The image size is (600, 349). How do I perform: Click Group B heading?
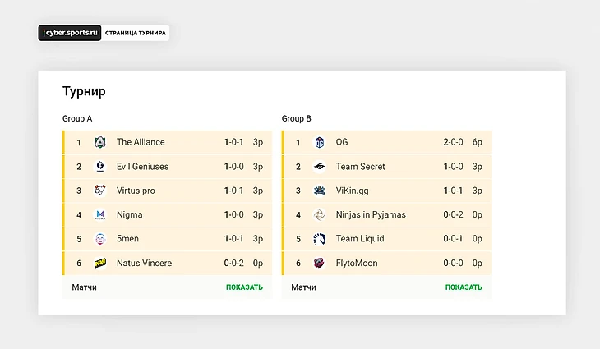(x=296, y=118)
